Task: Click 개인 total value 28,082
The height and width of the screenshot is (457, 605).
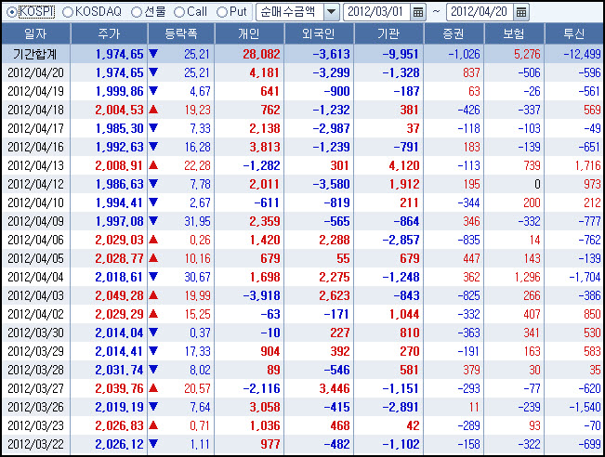Action: click(x=261, y=54)
